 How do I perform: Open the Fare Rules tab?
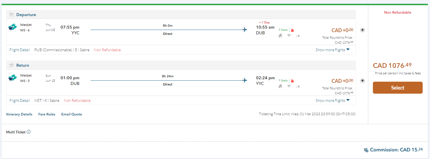(47, 114)
